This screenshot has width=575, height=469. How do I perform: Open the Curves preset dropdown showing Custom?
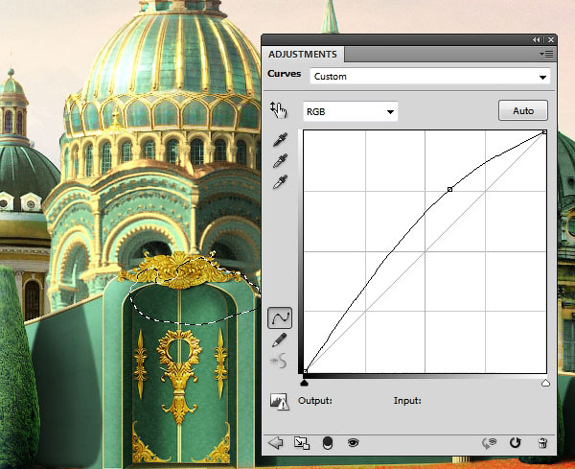(x=429, y=77)
